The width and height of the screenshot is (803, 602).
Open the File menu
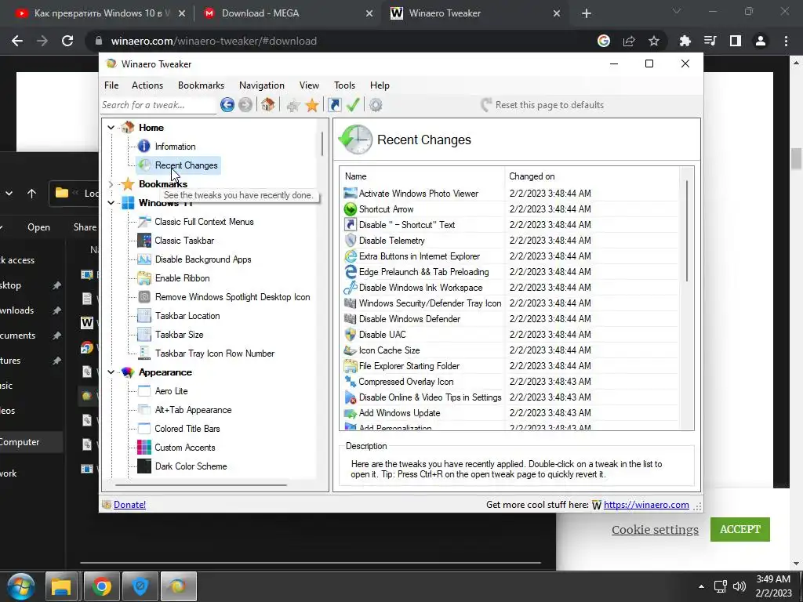111,85
